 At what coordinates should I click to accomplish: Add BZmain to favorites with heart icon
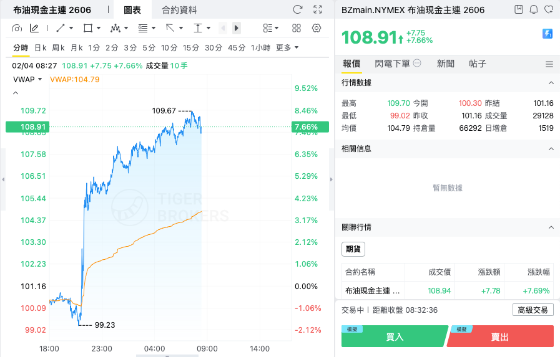549,9
